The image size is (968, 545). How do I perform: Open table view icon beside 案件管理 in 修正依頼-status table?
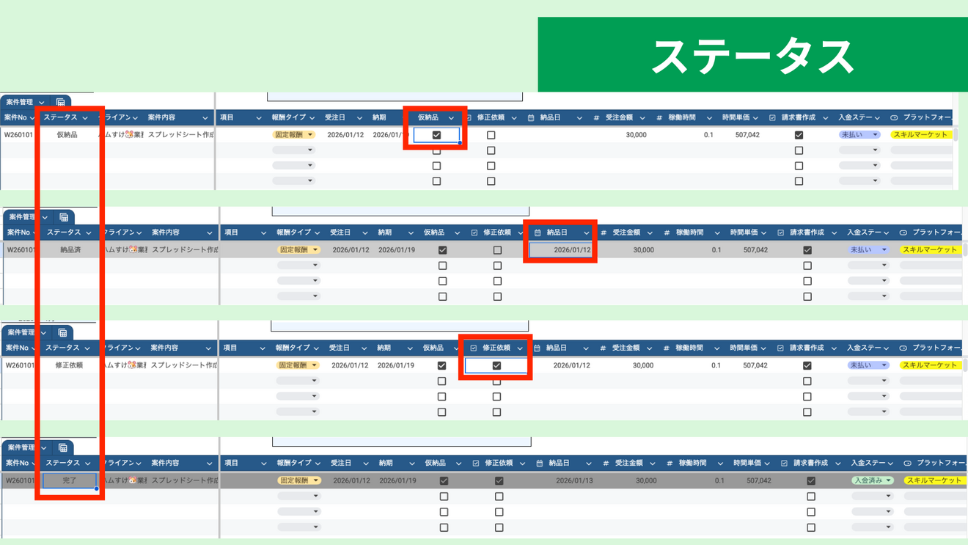62,333
